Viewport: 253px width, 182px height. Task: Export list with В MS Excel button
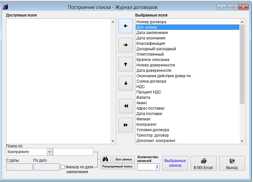click(204, 163)
